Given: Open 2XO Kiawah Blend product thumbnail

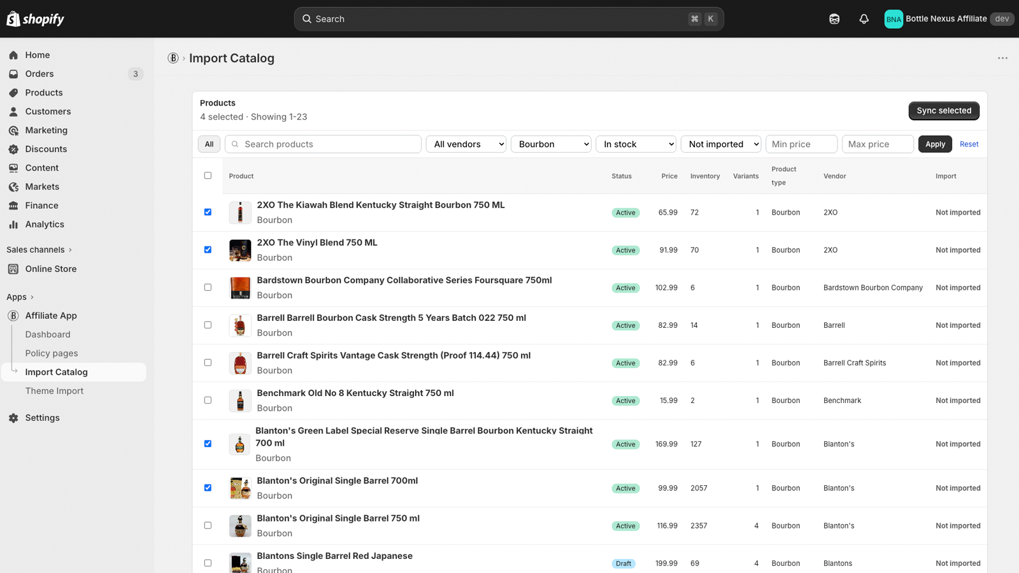Looking at the screenshot, I should (x=240, y=213).
